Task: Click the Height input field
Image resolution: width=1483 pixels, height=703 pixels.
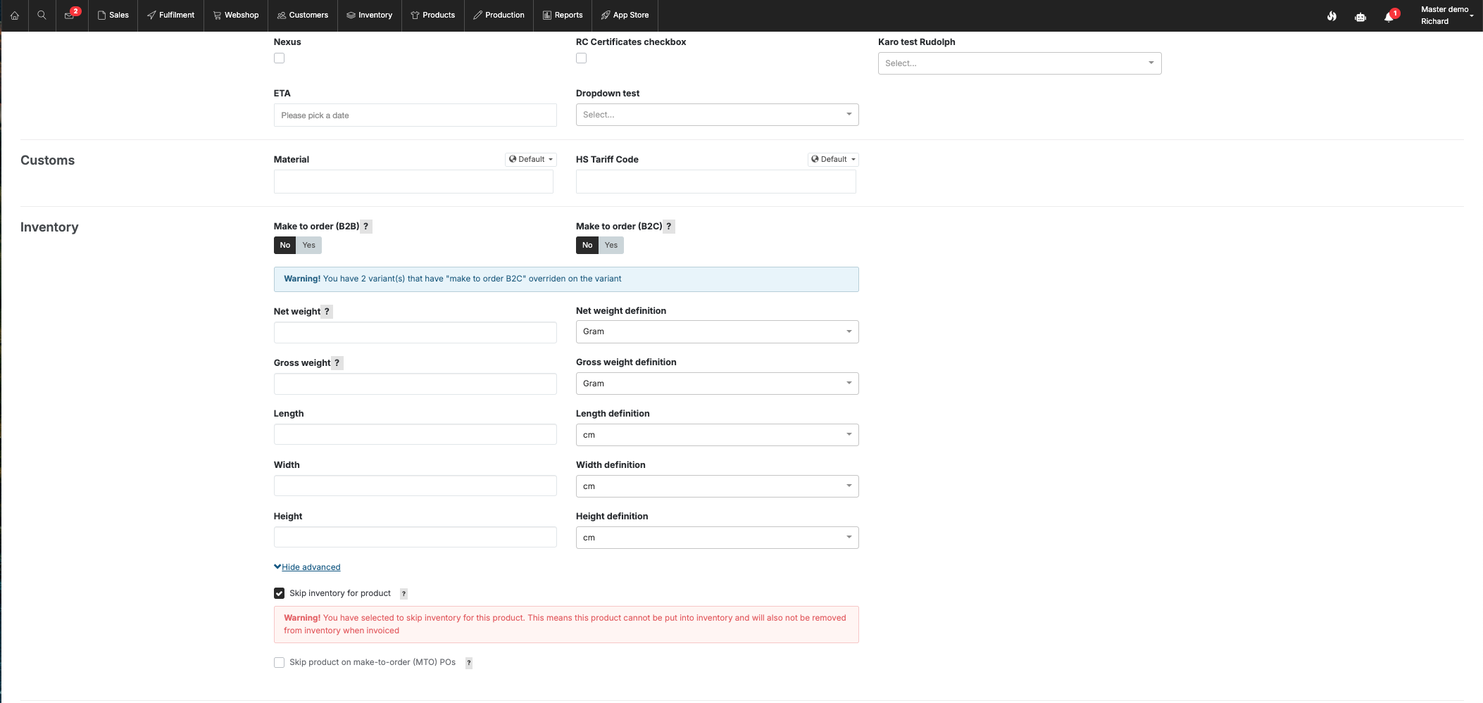Action: pos(415,537)
